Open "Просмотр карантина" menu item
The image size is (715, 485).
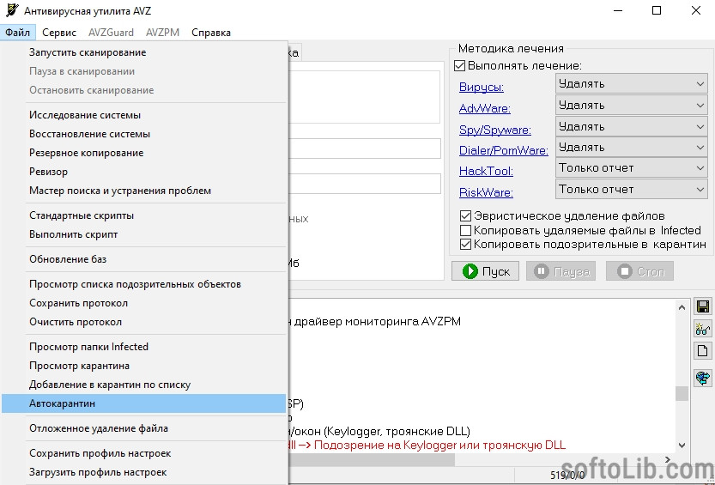point(143,366)
